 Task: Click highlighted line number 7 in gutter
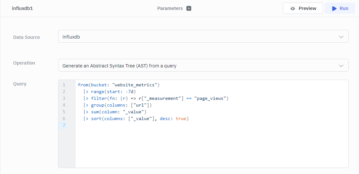click(x=64, y=125)
